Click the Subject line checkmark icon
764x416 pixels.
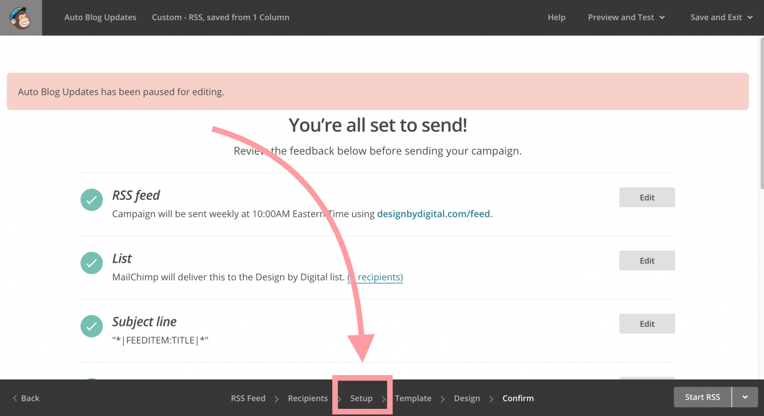pos(91,326)
